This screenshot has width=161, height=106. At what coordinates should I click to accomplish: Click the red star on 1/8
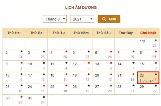[x=156, y=40]
